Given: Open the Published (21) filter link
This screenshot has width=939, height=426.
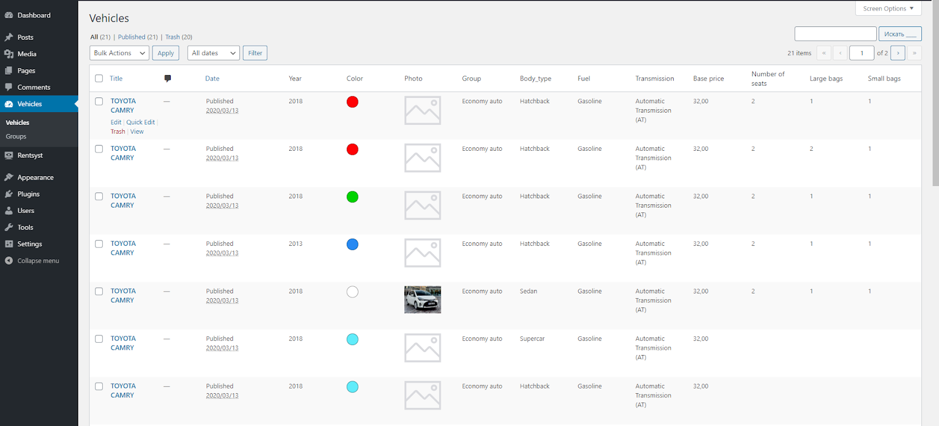Looking at the screenshot, I should pyautogui.click(x=138, y=37).
